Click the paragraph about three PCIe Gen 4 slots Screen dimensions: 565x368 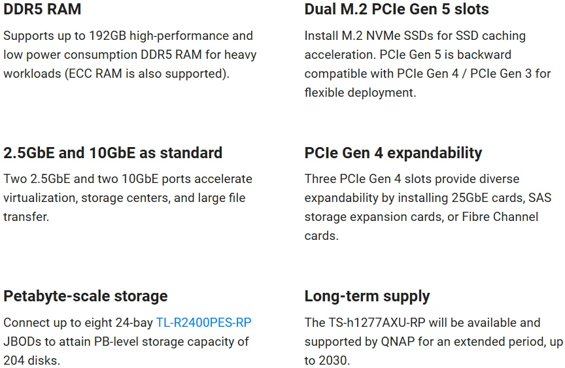click(x=428, y=207)
